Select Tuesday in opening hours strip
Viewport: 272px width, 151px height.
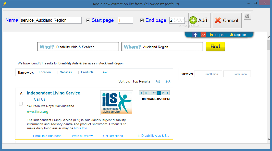pos(150,93)
